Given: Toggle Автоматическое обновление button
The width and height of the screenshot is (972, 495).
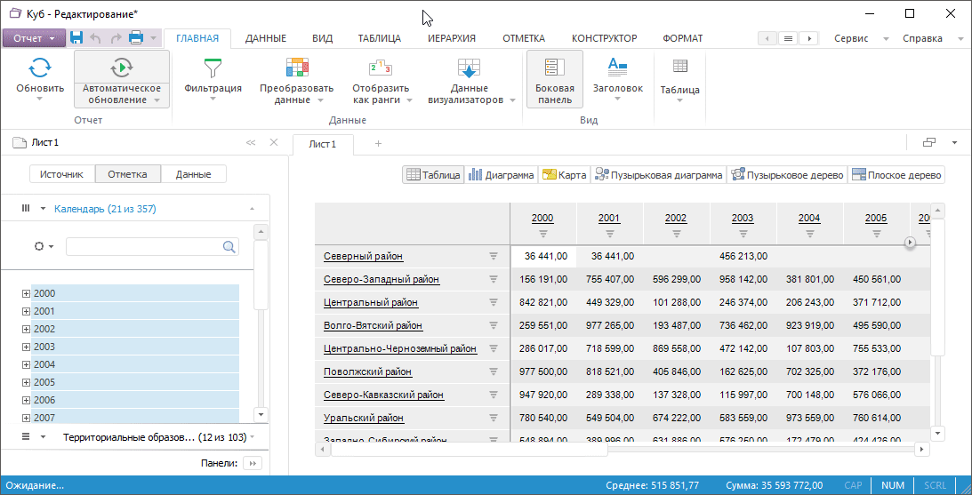Looking at the screenshot, I should coord(122,79).
